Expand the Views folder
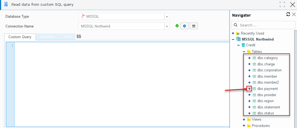The width and height of the screenshot is (297, 128). pyautogui.click(x=244, y=120)
